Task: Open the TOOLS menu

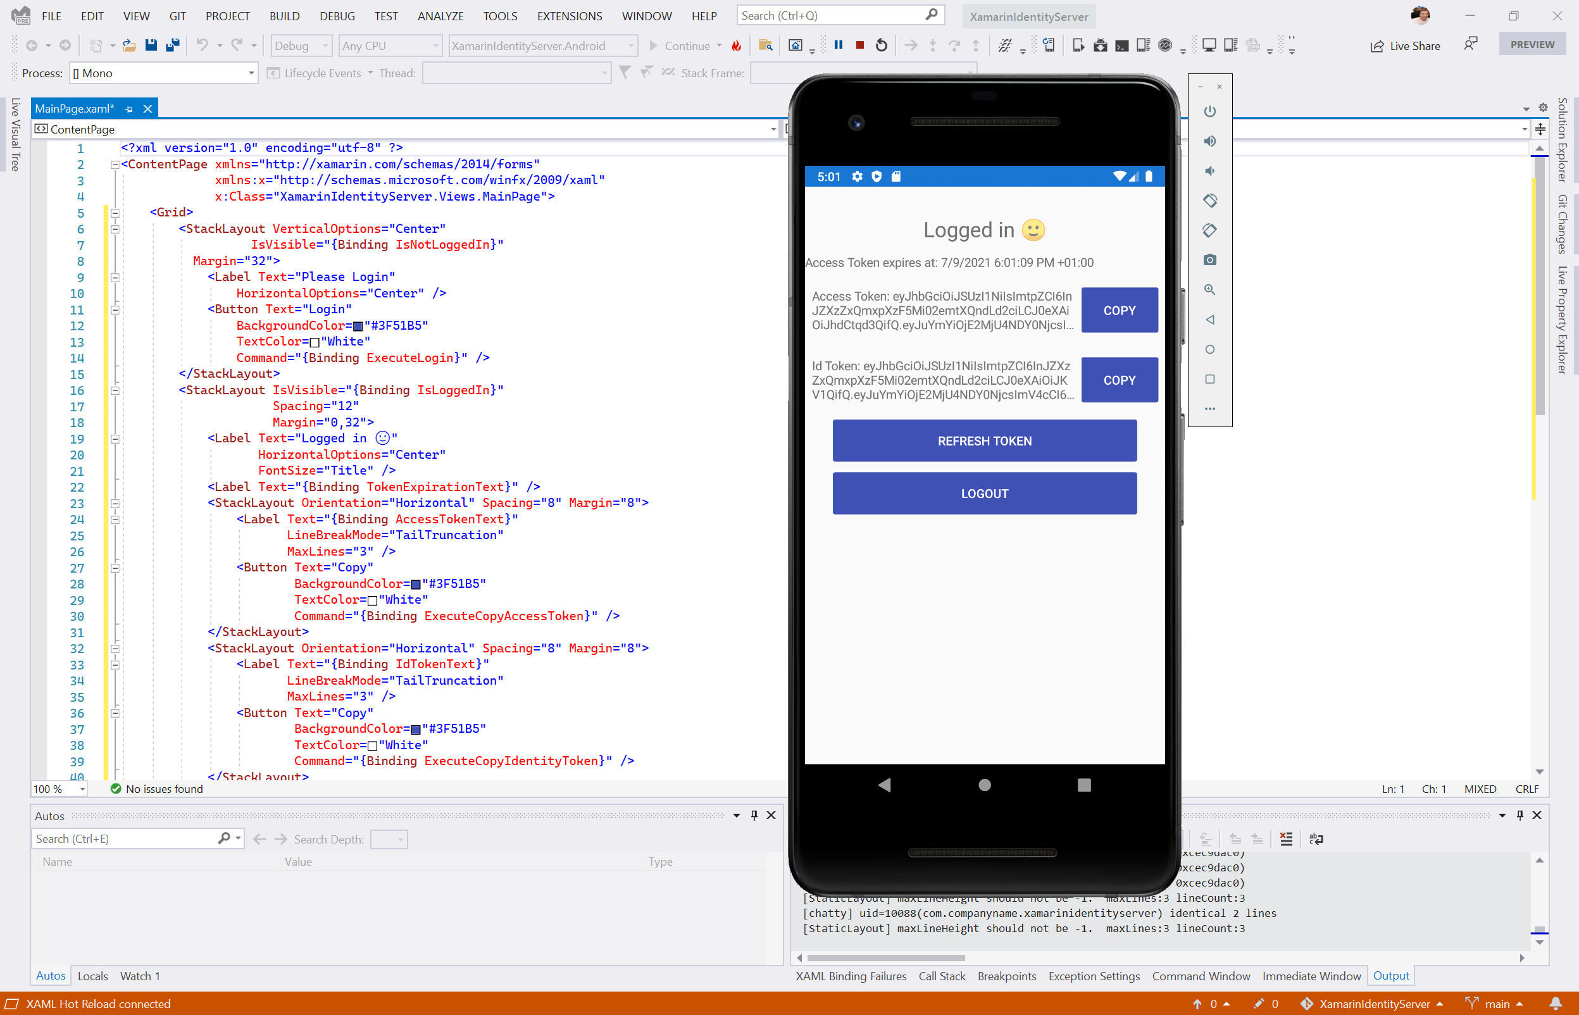Action: 499,16
